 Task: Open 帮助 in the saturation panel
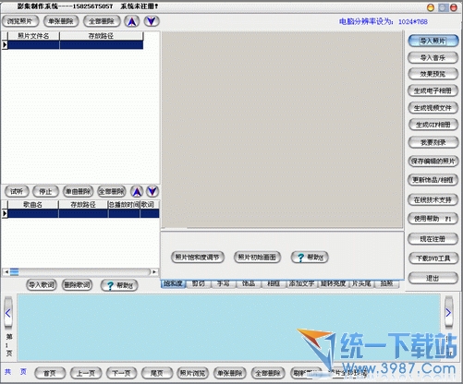(310, 258)
